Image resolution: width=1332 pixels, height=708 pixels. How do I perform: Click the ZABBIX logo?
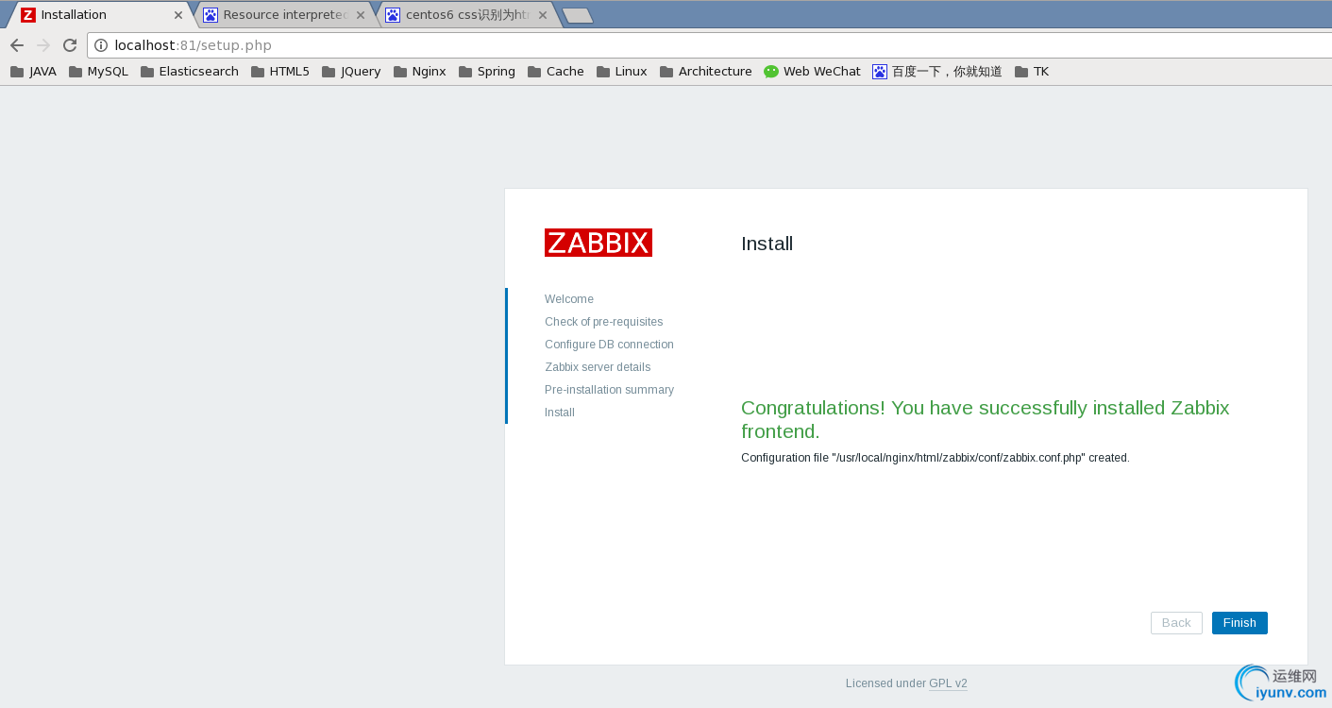click(x=599, y=243)
